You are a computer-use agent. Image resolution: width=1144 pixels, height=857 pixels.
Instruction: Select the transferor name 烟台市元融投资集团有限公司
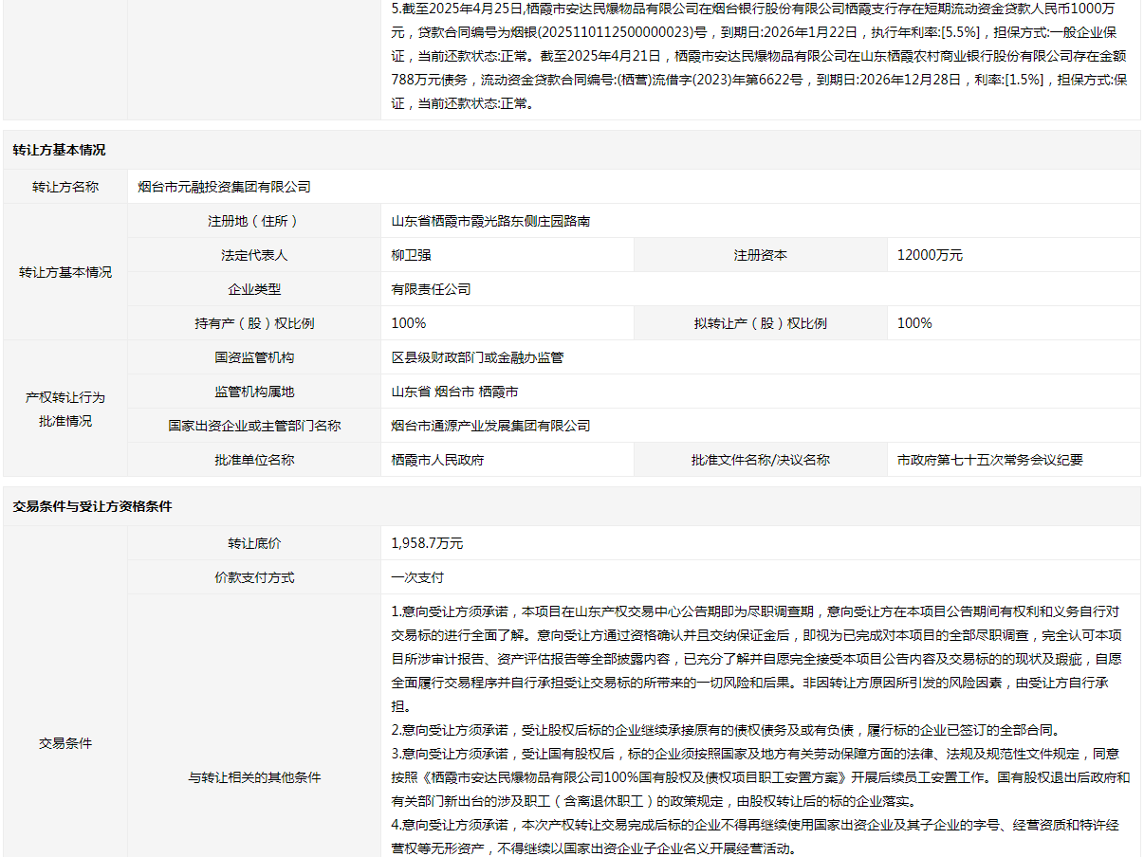[224, 187]
